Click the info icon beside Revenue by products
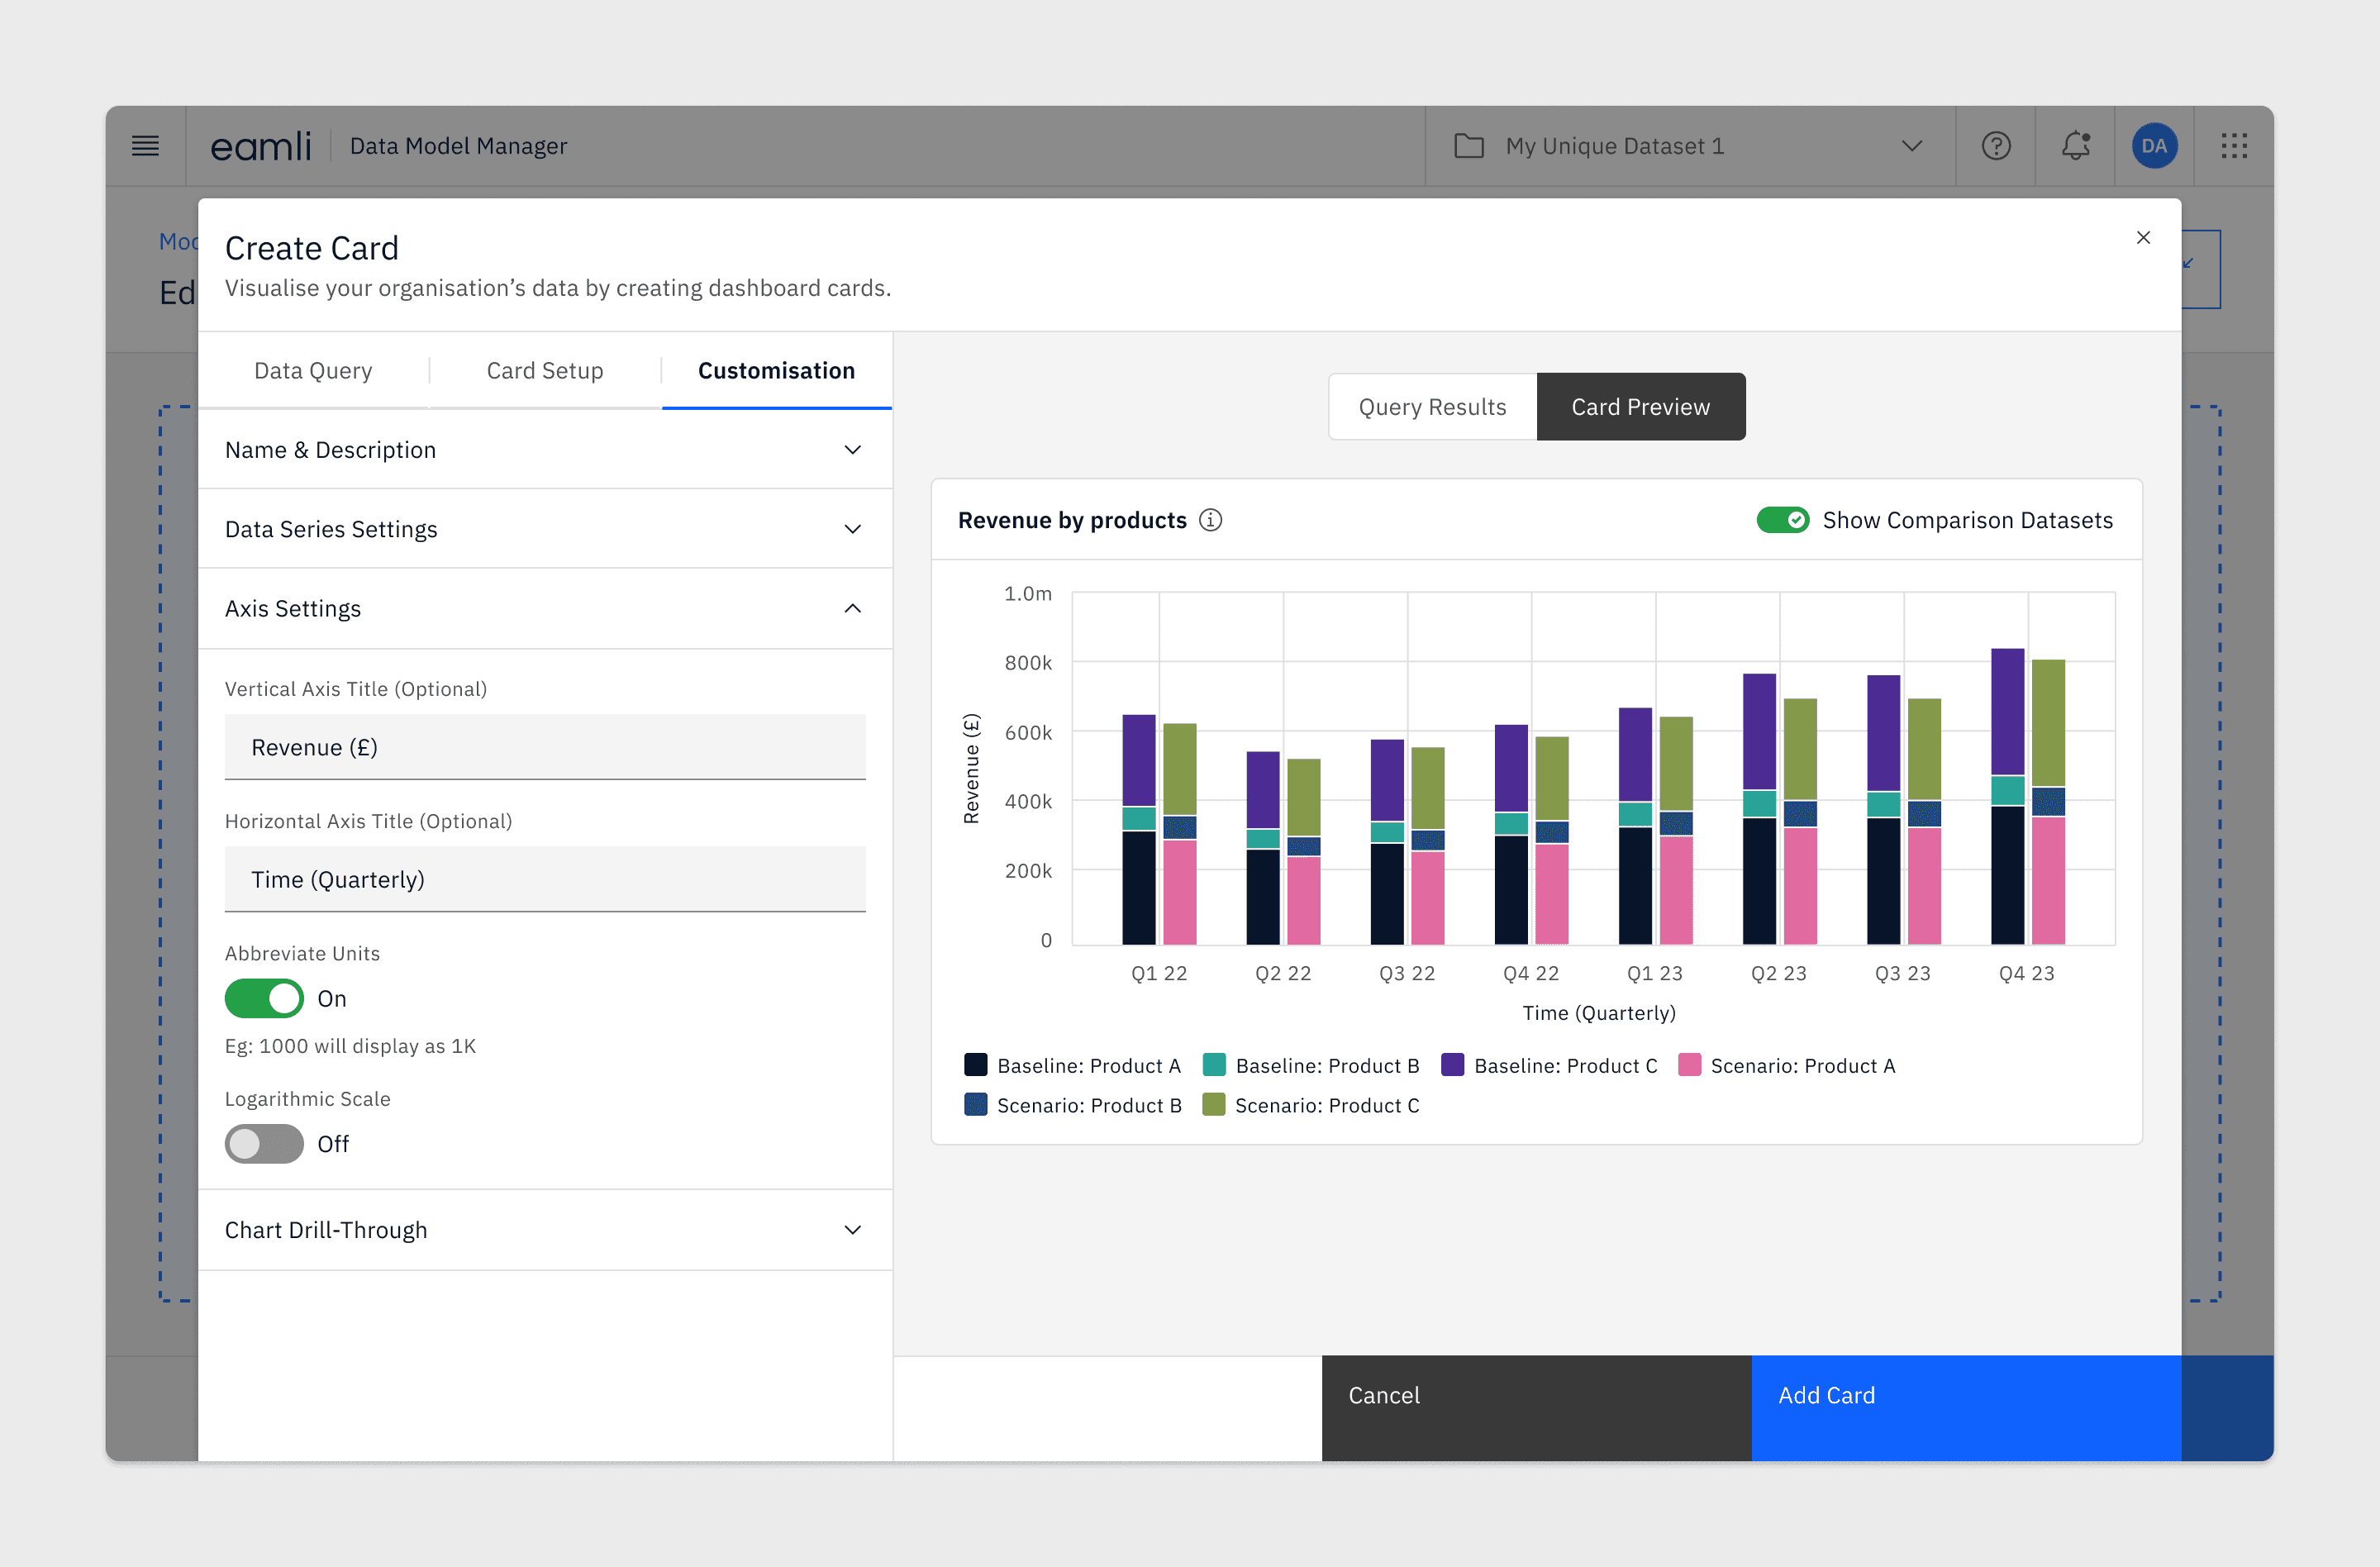The height and width of the screenshot is (1567, 2380). coord(1210,520)
